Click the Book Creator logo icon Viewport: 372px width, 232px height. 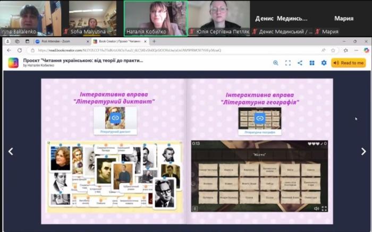(x=13, y=63)
